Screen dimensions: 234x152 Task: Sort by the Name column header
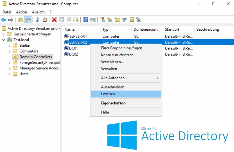pyautogui.click(x=81, y=29)
